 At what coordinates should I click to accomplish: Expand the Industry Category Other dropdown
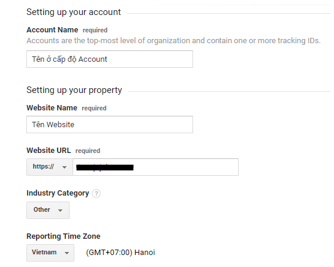coord(48,211)
